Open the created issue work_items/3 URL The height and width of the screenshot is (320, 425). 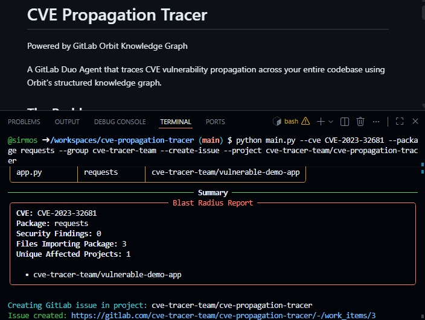coord(223,315)
